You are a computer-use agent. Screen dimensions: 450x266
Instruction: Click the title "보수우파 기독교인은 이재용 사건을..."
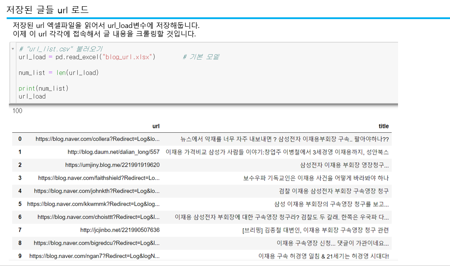tap(316, 178)
